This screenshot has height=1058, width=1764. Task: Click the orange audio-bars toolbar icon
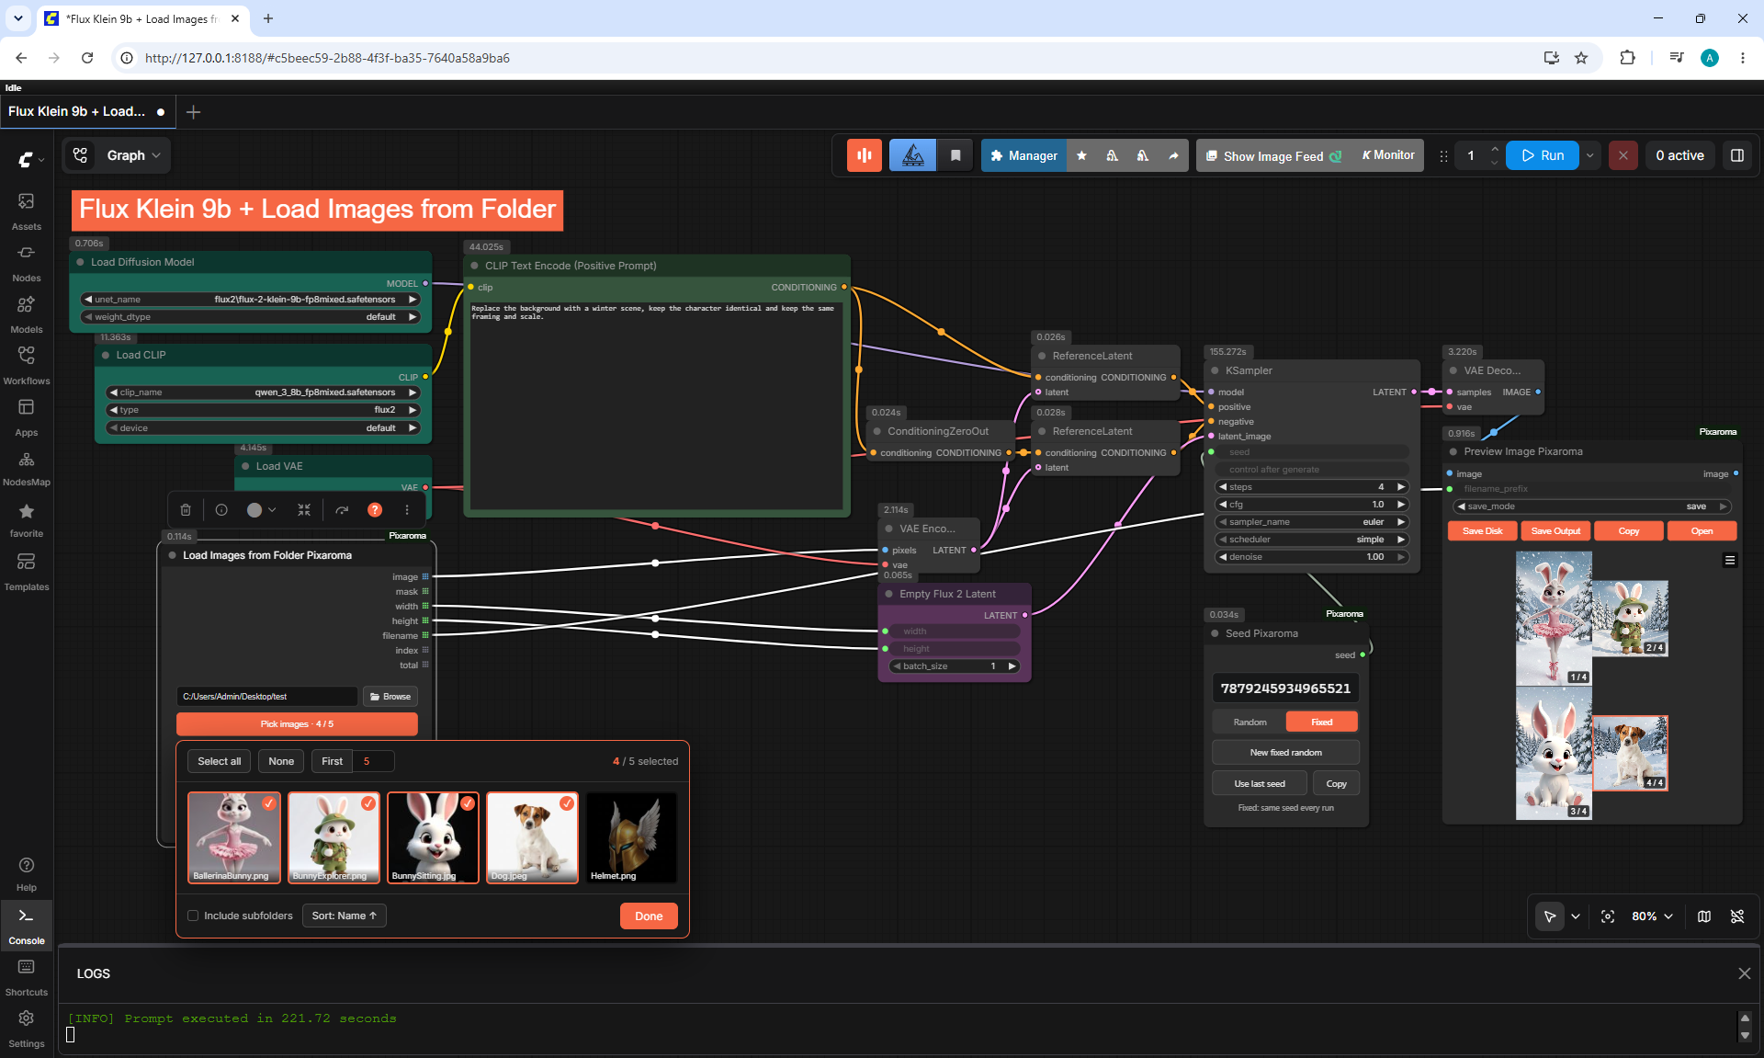pos(865,155)
